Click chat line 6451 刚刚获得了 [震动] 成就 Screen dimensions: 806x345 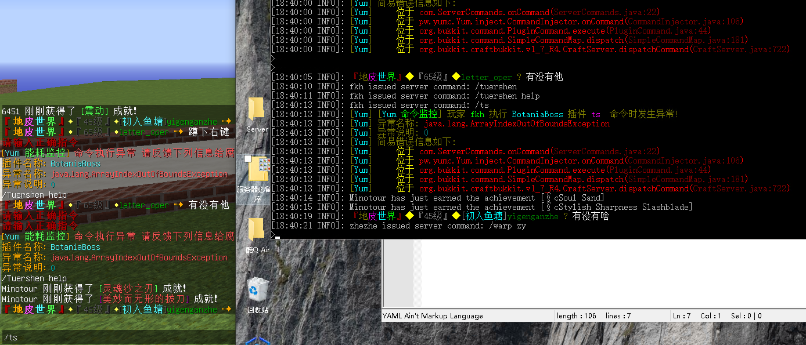(70, 111)
